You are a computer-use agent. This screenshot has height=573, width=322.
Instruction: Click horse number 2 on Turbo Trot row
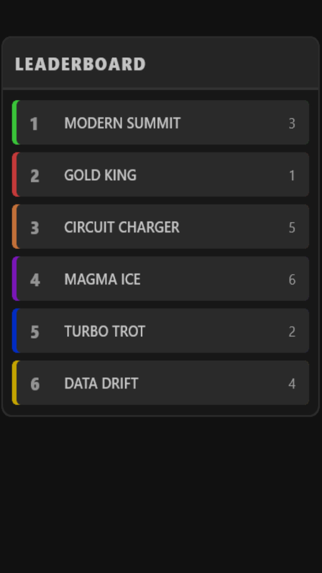click(292, 332)
